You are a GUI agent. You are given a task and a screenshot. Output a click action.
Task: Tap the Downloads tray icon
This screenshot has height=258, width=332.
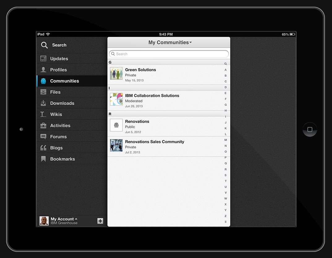tap(44, 103)
